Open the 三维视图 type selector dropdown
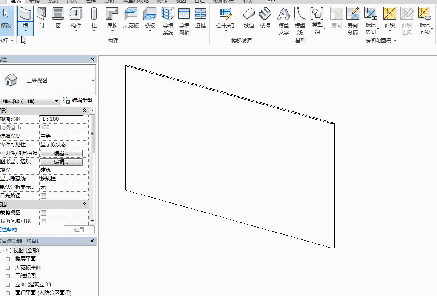This screenshot has height=296, width=437. 93,80
